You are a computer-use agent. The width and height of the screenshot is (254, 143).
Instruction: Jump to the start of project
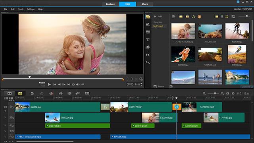tap(55, 85)
